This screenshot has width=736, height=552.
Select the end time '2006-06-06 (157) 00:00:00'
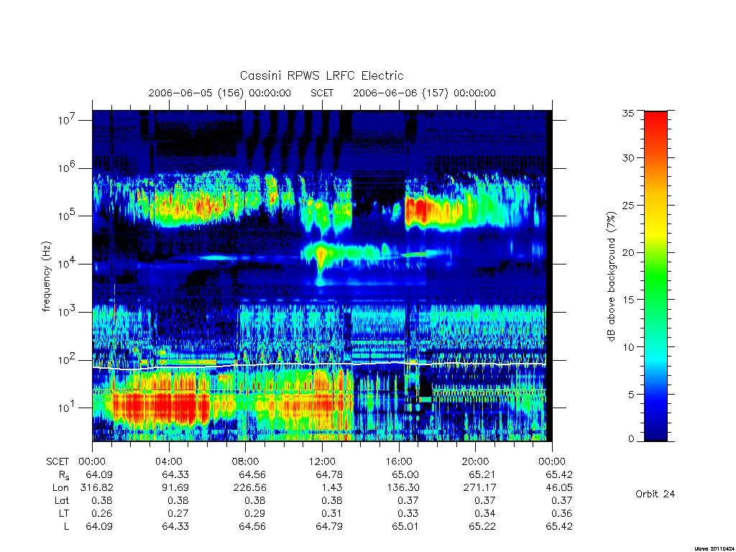(424, 93)
